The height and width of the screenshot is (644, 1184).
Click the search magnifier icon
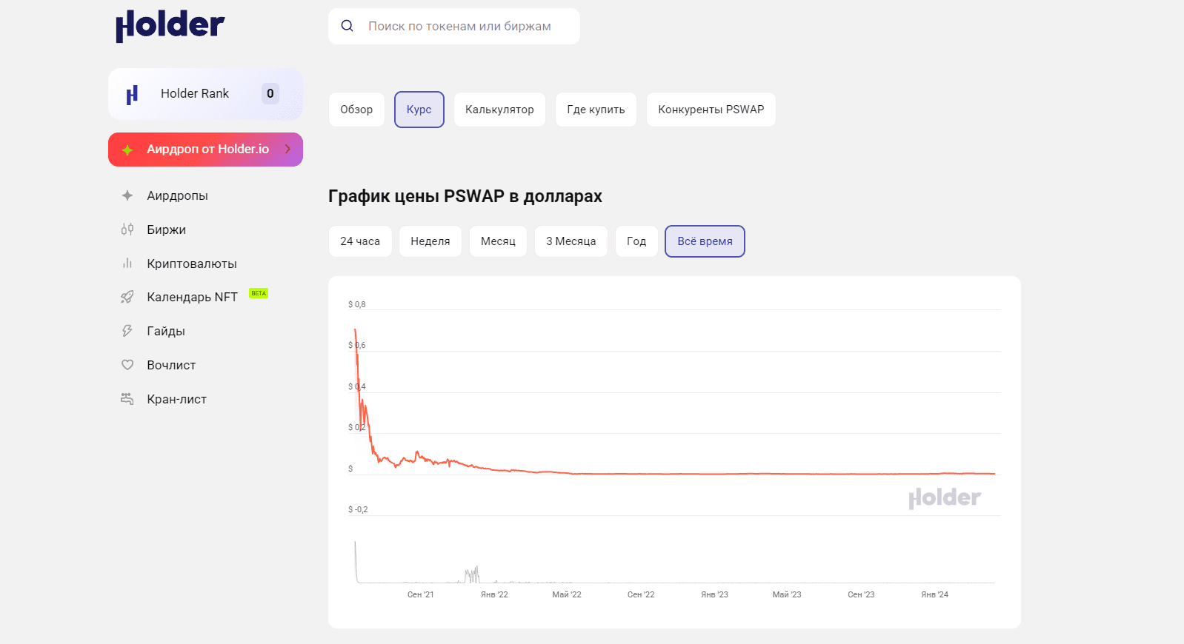pyautogui.click(x=347, y=26)
